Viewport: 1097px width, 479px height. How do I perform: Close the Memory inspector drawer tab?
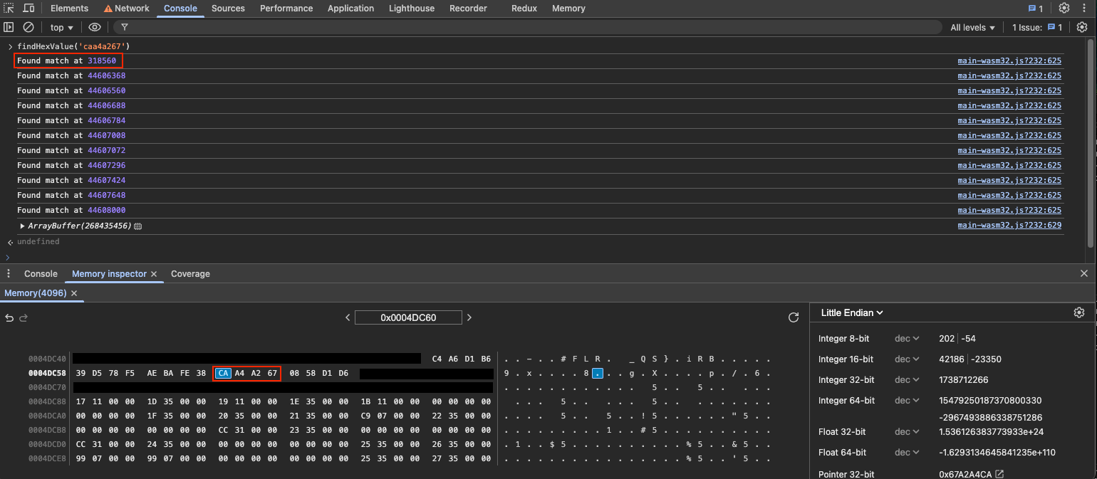[154, 273]
